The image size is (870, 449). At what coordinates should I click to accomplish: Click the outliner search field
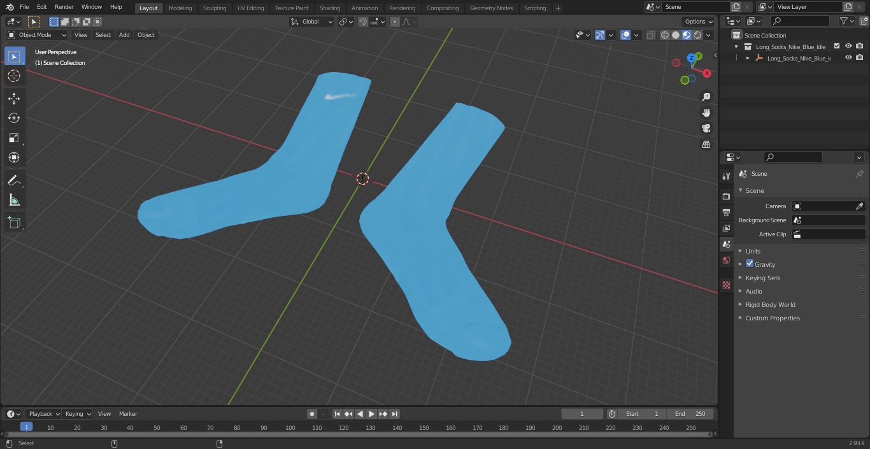[x=799, y=22]
